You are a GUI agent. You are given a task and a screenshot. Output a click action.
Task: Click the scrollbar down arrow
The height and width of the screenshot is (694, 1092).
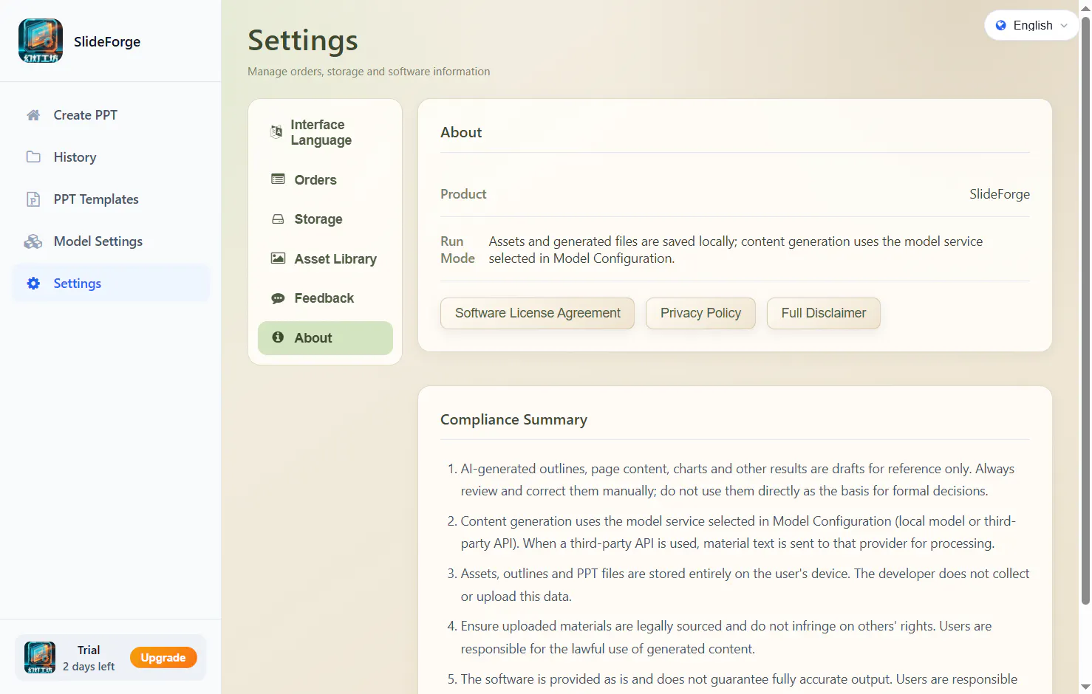pos(1085,687)
